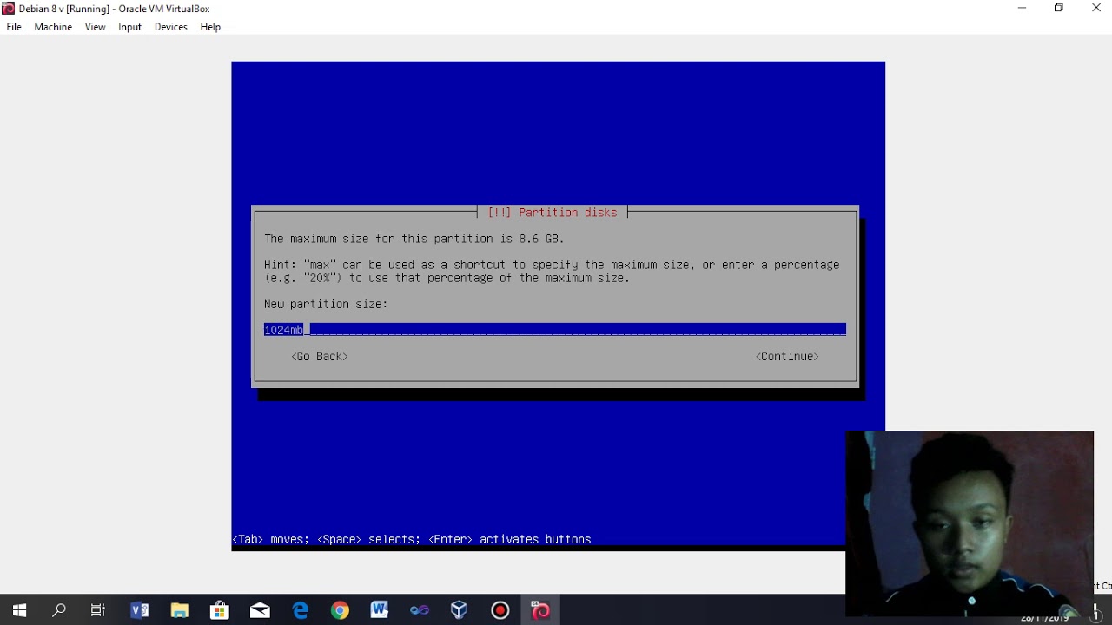Open the File menu
This screenshot has width=1112, height=625.
(x=14, y=27)
